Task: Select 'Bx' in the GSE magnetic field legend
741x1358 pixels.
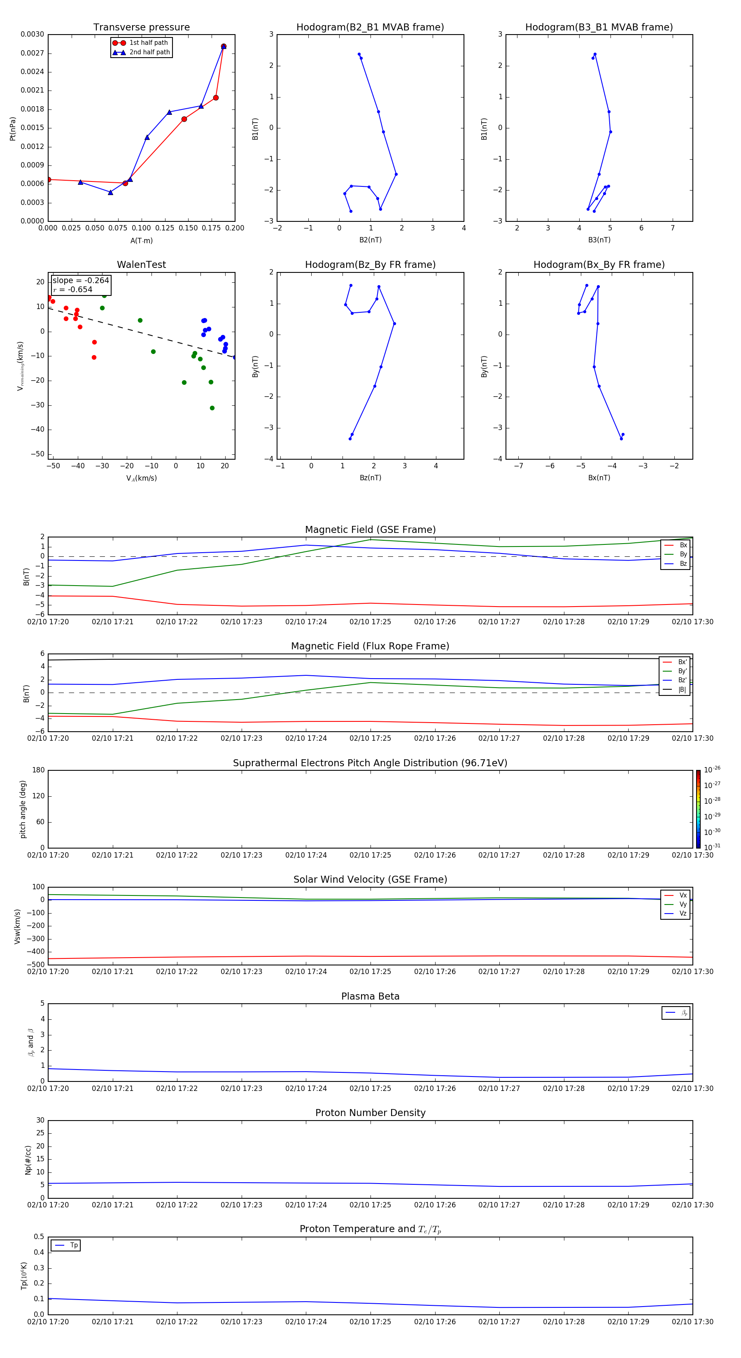Action: click(676, 545)
